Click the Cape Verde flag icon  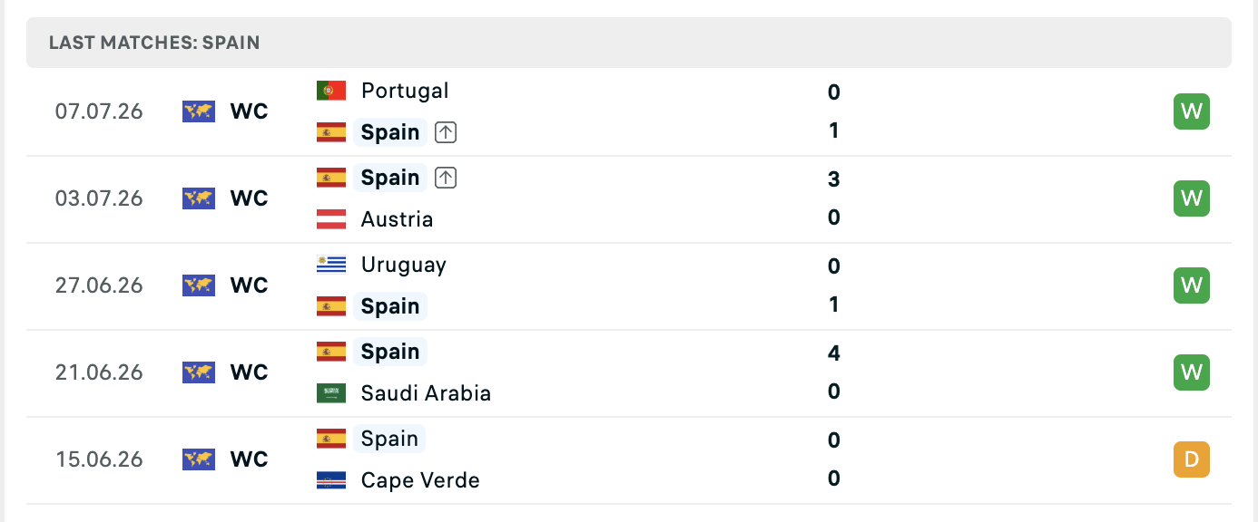click(x=331, y=480)
